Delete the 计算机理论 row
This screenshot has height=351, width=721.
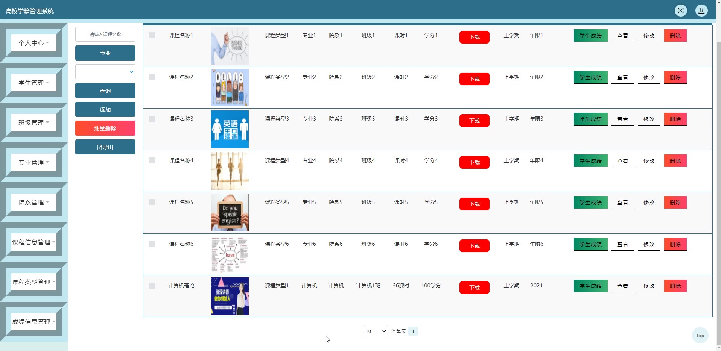[x=675, y=286]
